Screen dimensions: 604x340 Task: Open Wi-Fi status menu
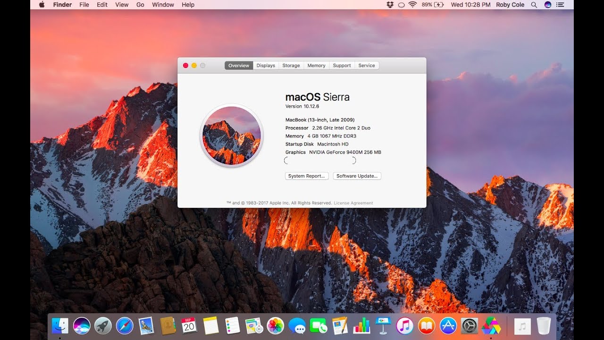(x=412, y=5)
